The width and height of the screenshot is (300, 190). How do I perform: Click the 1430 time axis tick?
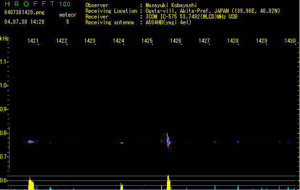pos(290,41)
